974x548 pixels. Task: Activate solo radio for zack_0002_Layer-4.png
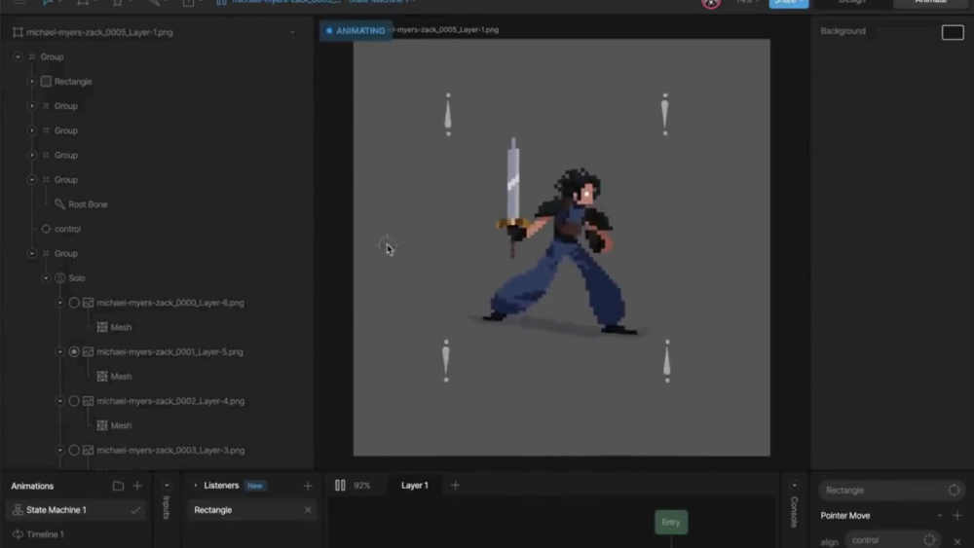tap(74, 401)
